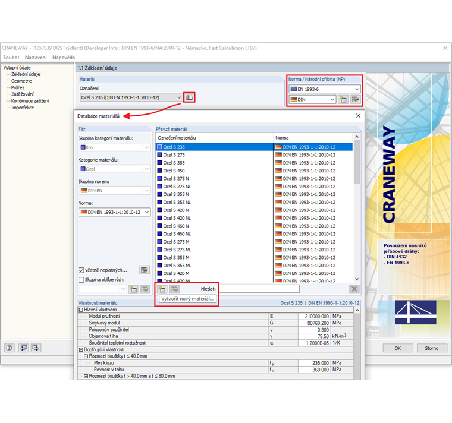Click the edit material icon beside Hledat

click(x=174, y=289)
